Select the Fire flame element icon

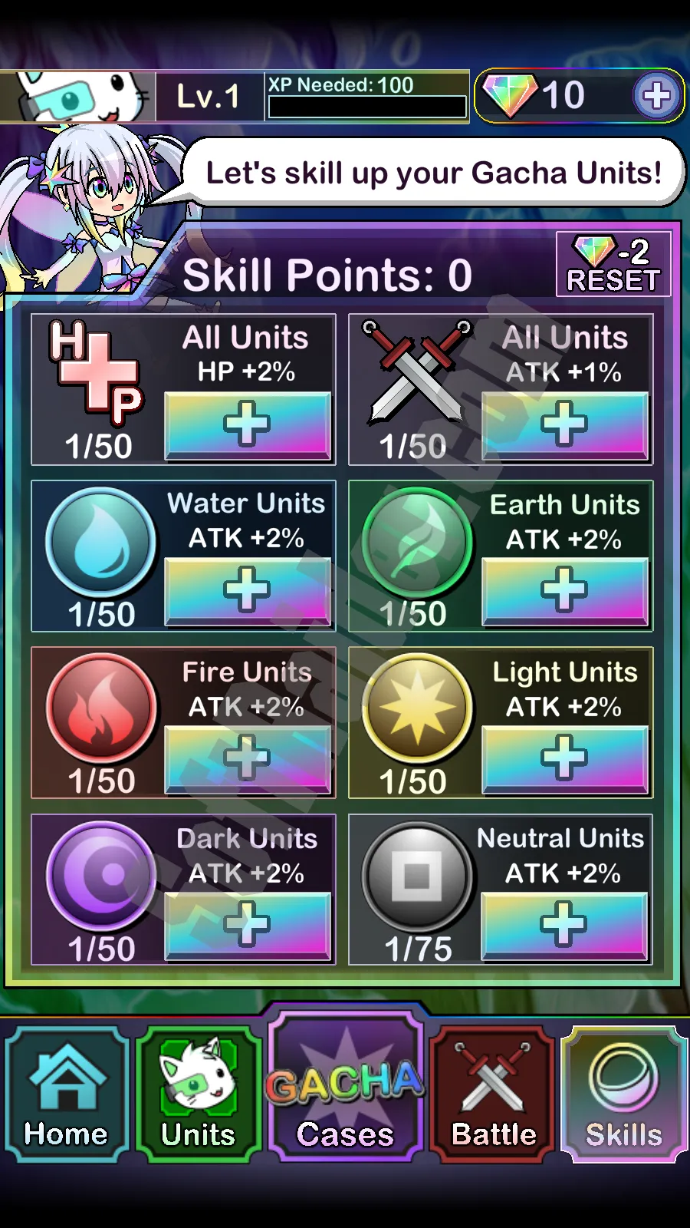click(100, 708)
